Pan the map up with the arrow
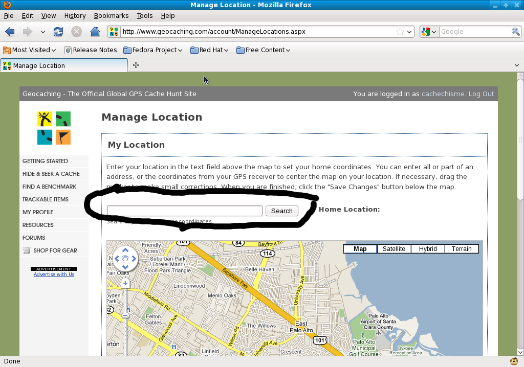524x367 pixels. point(125,250)
